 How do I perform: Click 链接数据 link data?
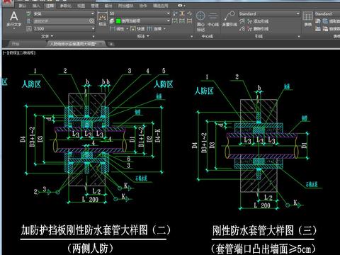pos(331,29)
